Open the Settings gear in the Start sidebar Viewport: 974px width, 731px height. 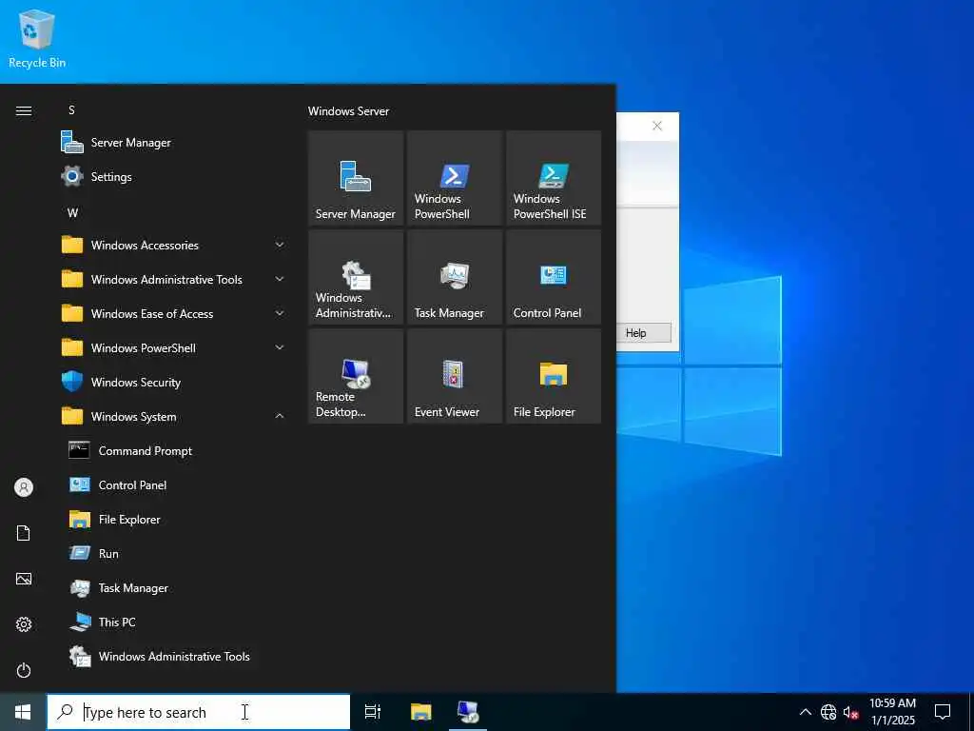24,624
